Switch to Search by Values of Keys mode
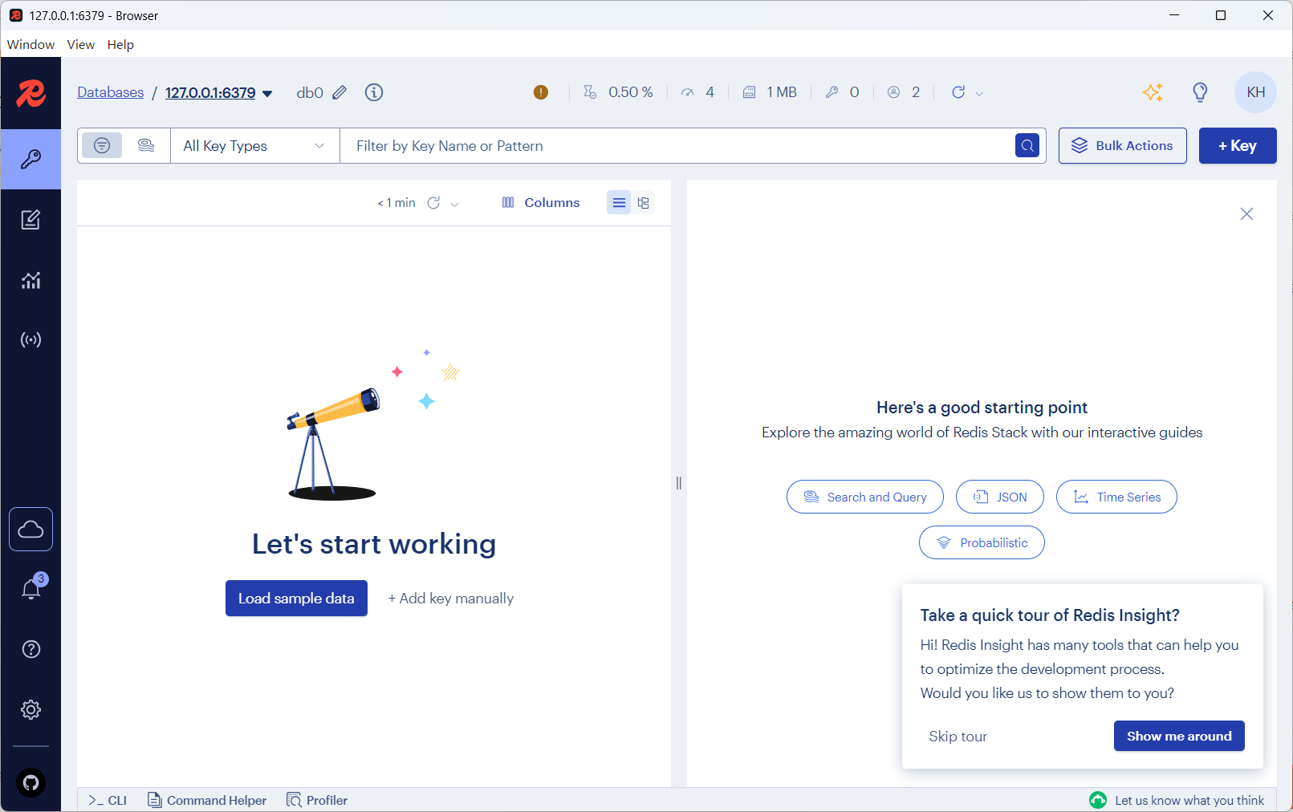The height and width of the screenshot is (812, 1293). click(145, 145)
